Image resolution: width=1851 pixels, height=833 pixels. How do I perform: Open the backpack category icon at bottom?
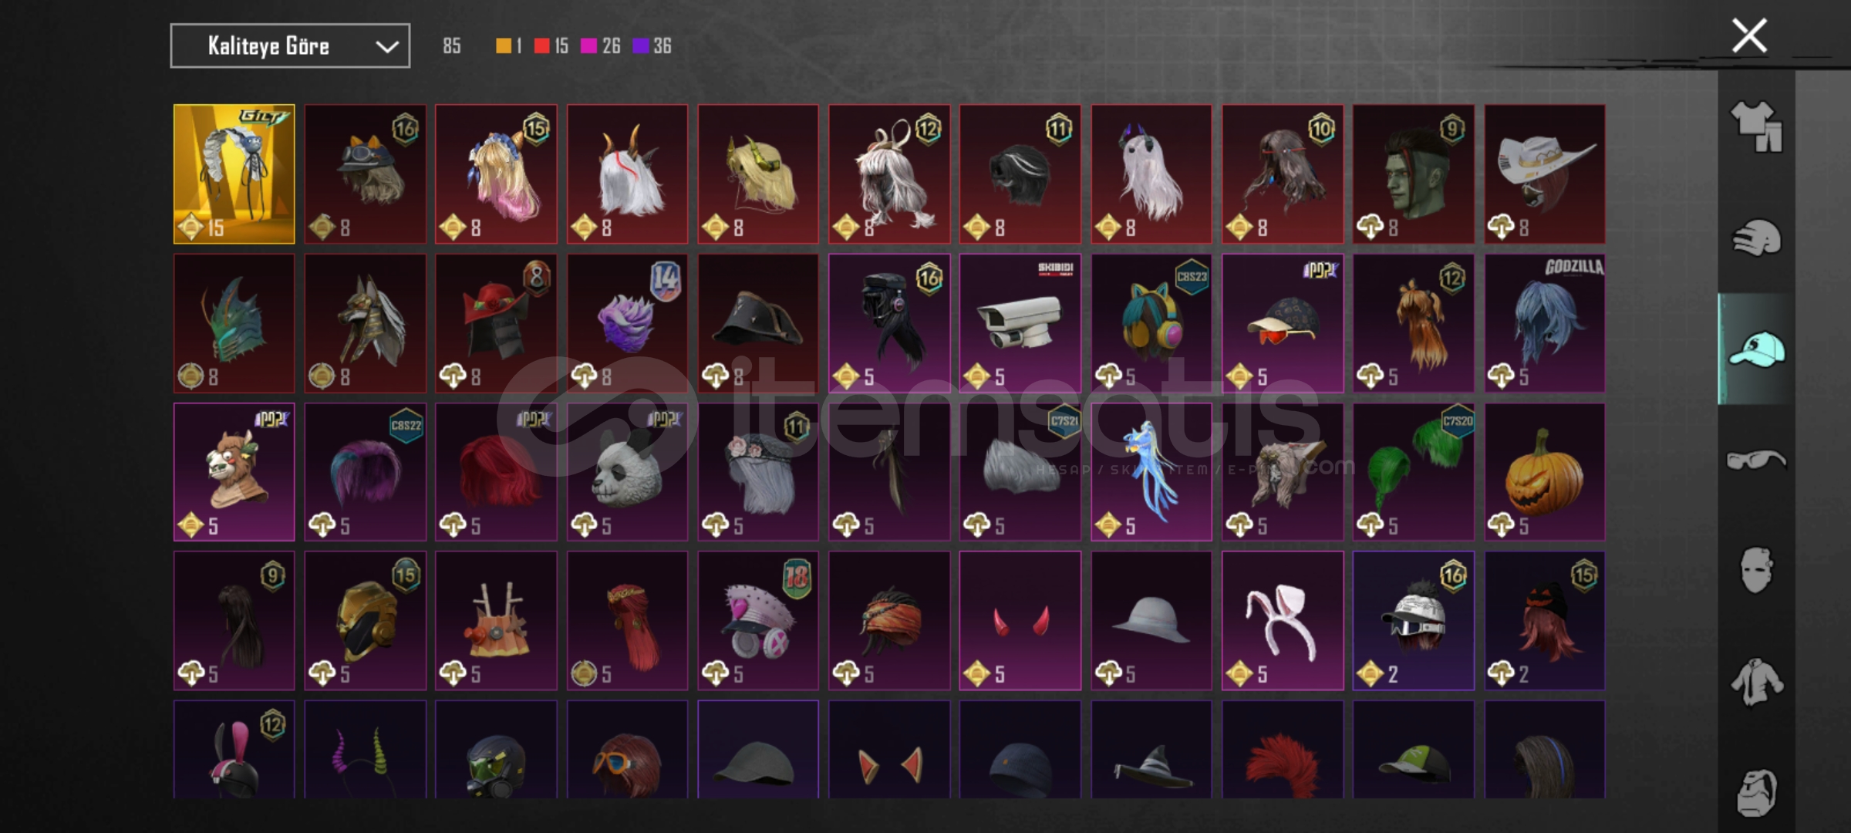[x=1756, y=792]
